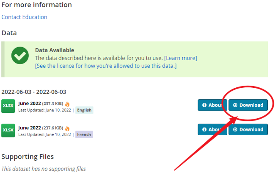The height and width of the screenshot is (173, 275).
Task: Click the Data section heading
Action: tap(9, 33)
